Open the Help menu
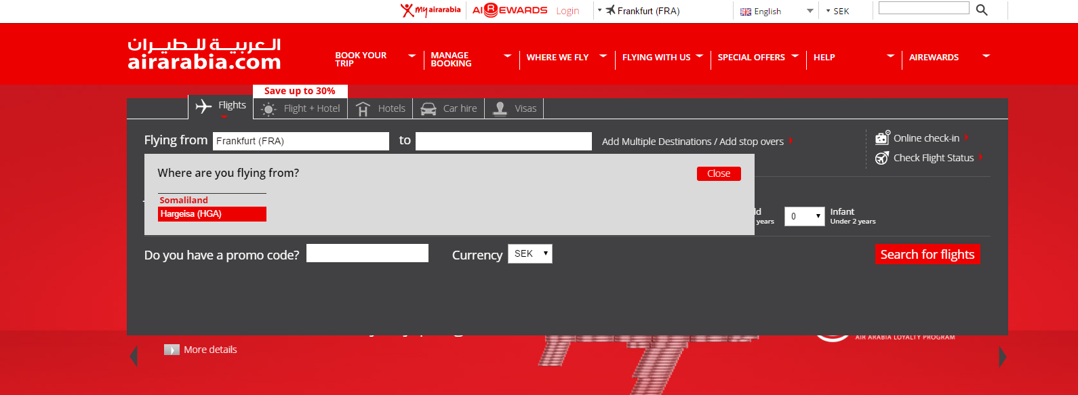Image resolution: width=1078 pixels, height=395 pixels. [x=854, y=58]
